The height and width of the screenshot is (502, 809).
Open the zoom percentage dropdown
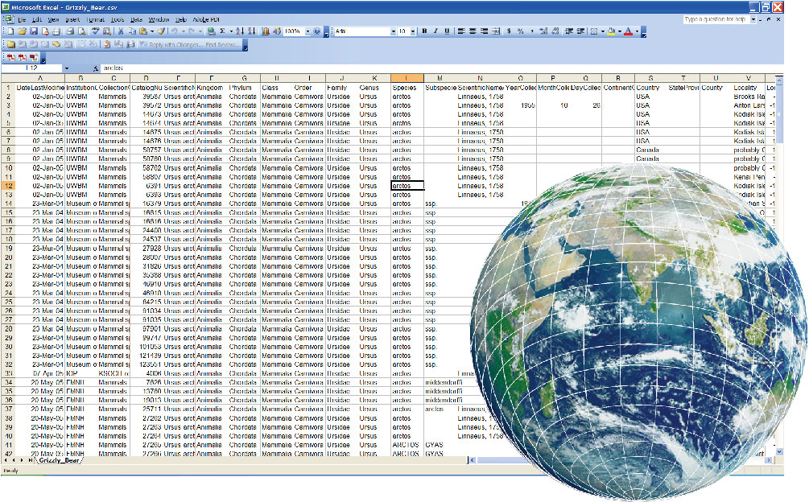click(x=308, y=31)
